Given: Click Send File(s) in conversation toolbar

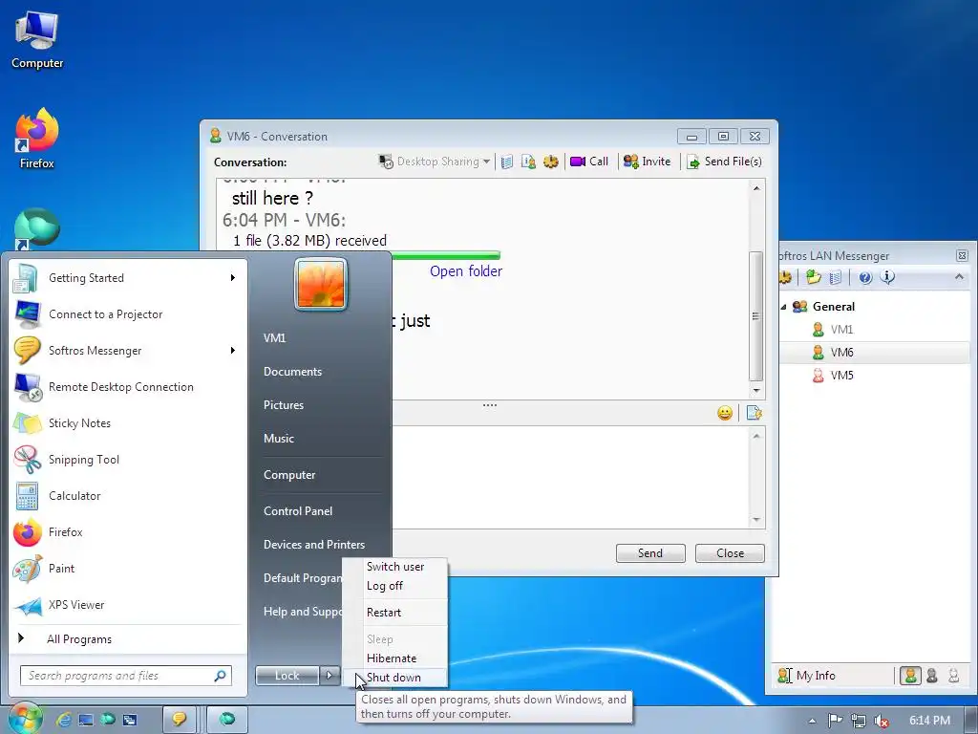Looking at the screenshot, I should tap(724, 161).
